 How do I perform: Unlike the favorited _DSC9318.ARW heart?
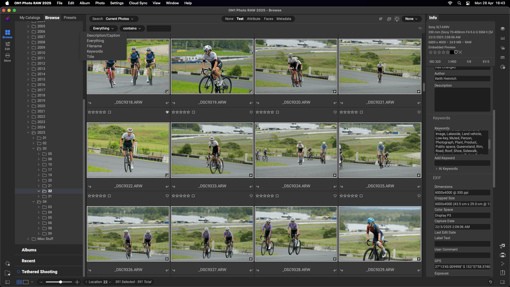(x=167, y=112)
